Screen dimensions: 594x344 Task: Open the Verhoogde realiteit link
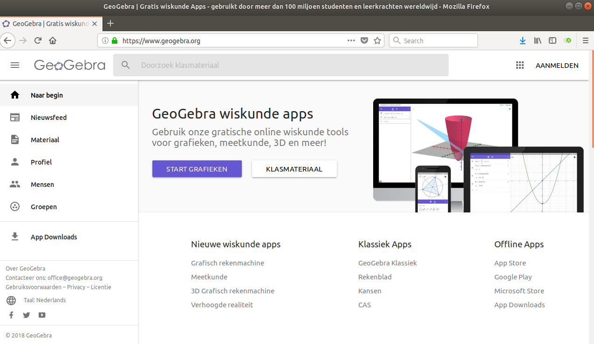pos(222,305)
